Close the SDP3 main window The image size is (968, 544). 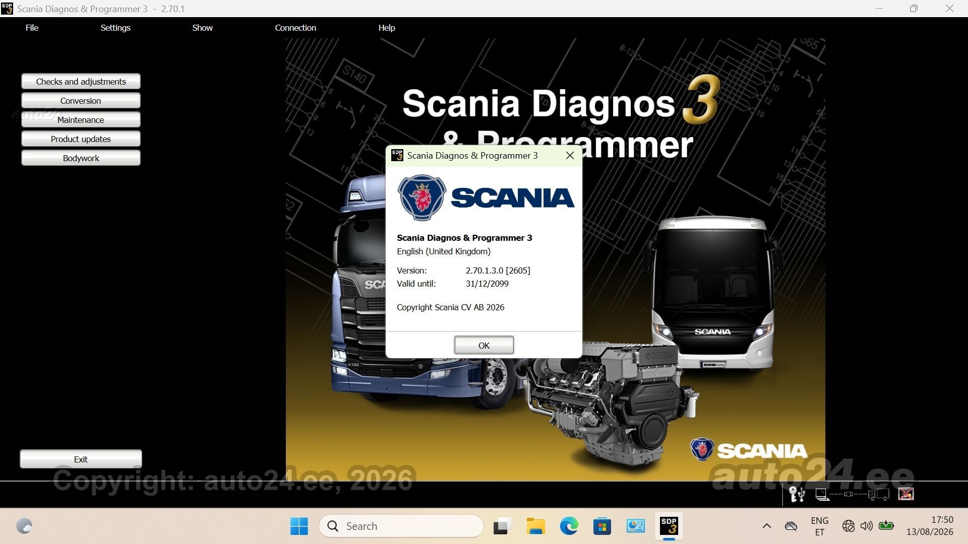click(x=949, y=9)
